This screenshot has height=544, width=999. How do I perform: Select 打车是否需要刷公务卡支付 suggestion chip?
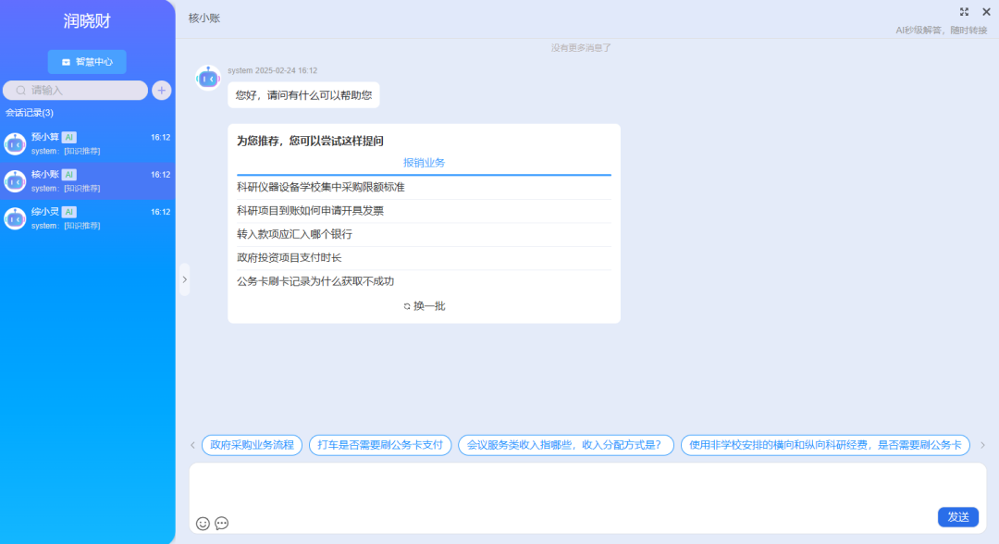[x=380, y=445]
